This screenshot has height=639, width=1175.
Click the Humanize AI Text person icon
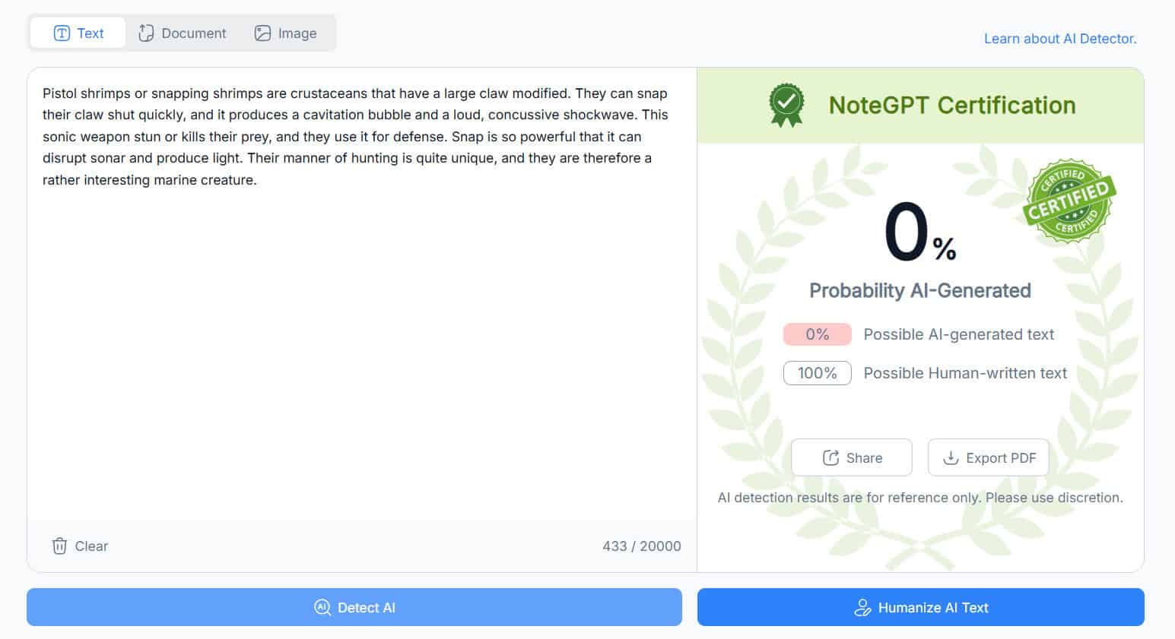click(x=862, y=607)
